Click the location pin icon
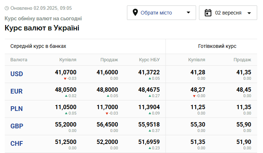This screenshot has width=263, height=153. [x=135, y=13]
